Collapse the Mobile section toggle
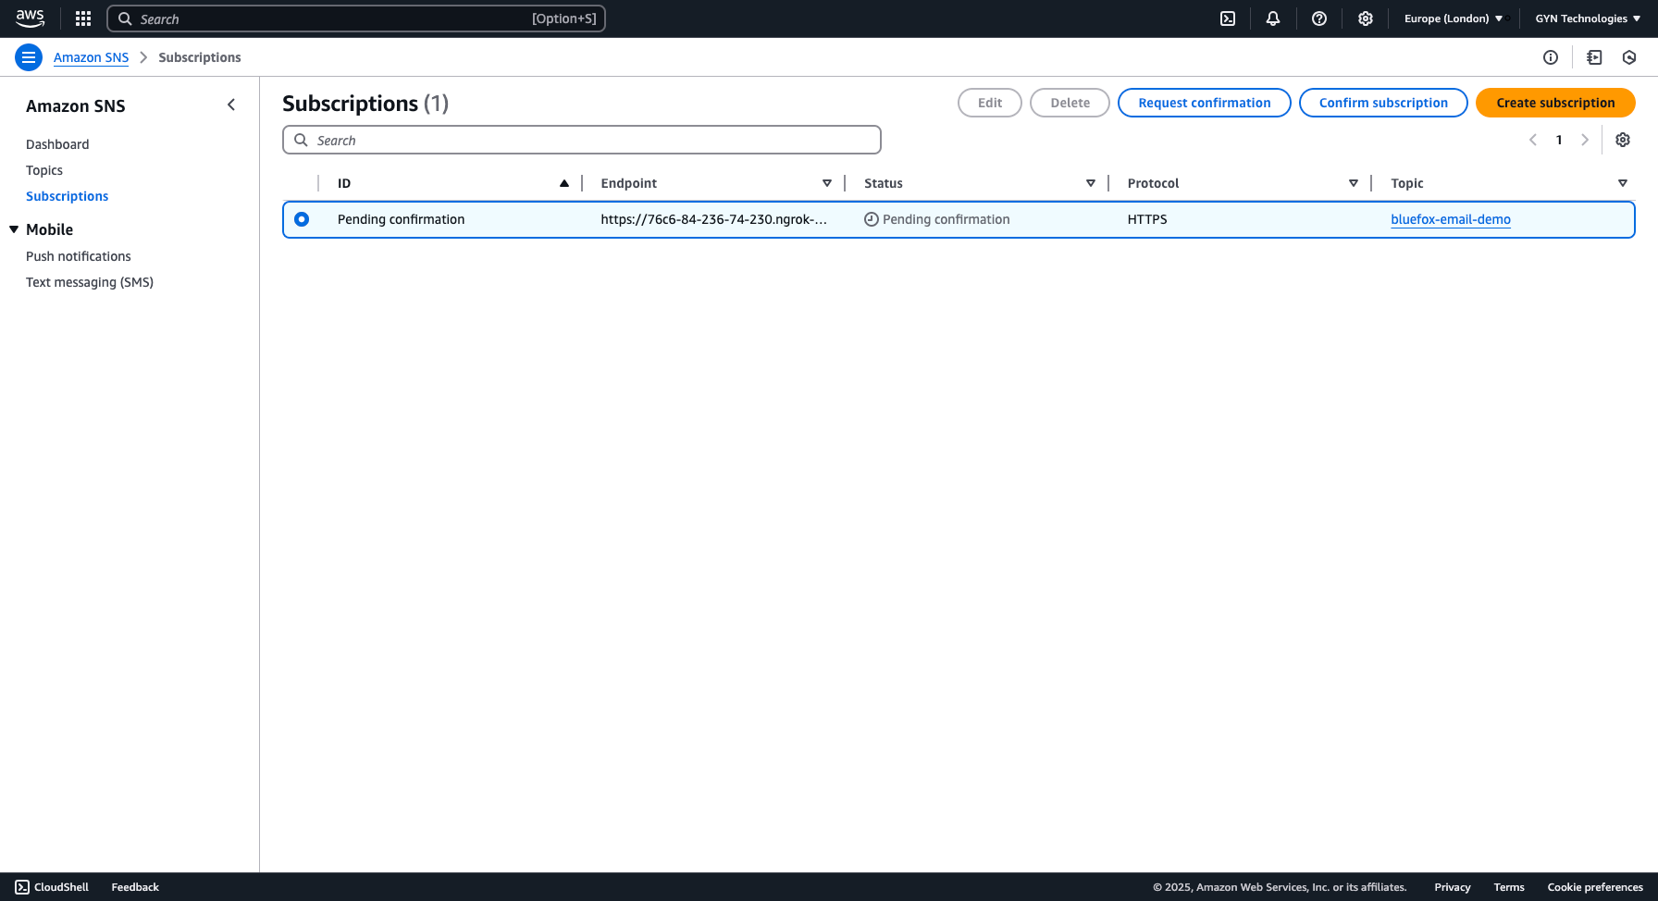The height and width of the screenshot is (901, 1658). (13, 229)
